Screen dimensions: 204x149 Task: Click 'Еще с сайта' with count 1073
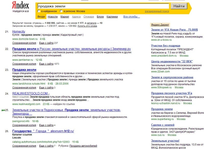tap(46, 64)
